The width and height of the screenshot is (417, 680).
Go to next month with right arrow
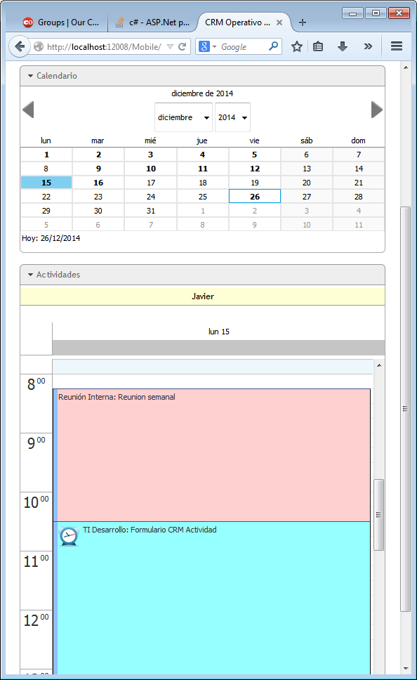click(x=377, y=110)
